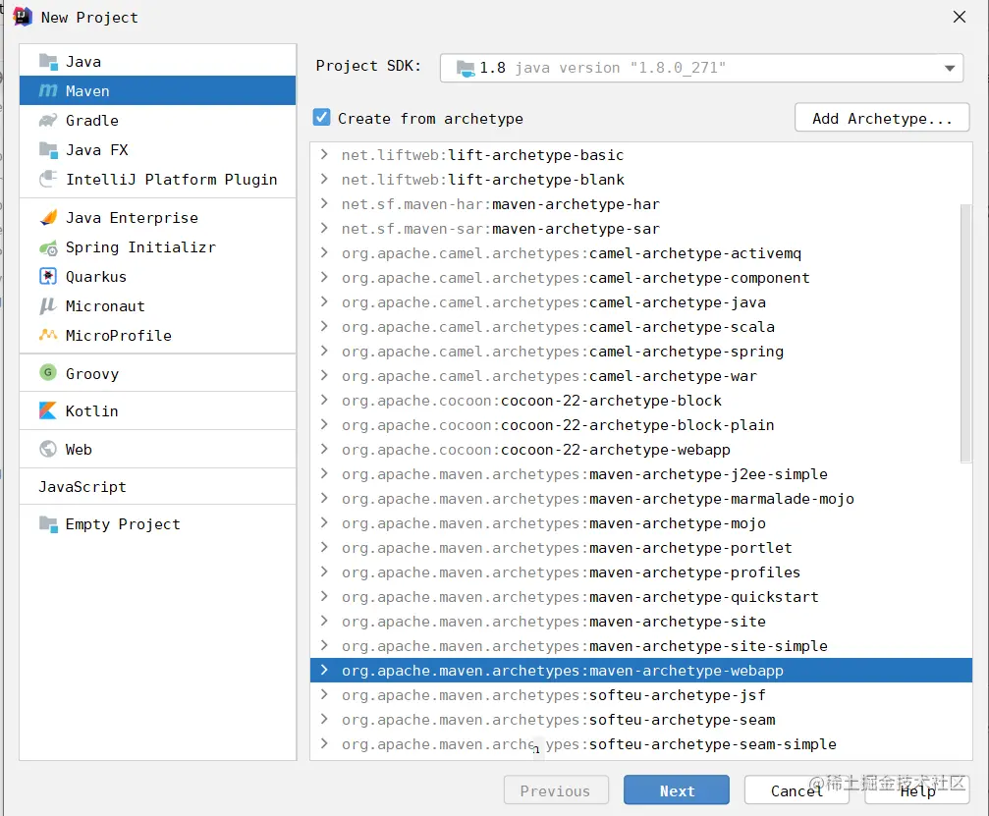
Task: Click the Groovy green G icon
Action: [x=48, y=373]
